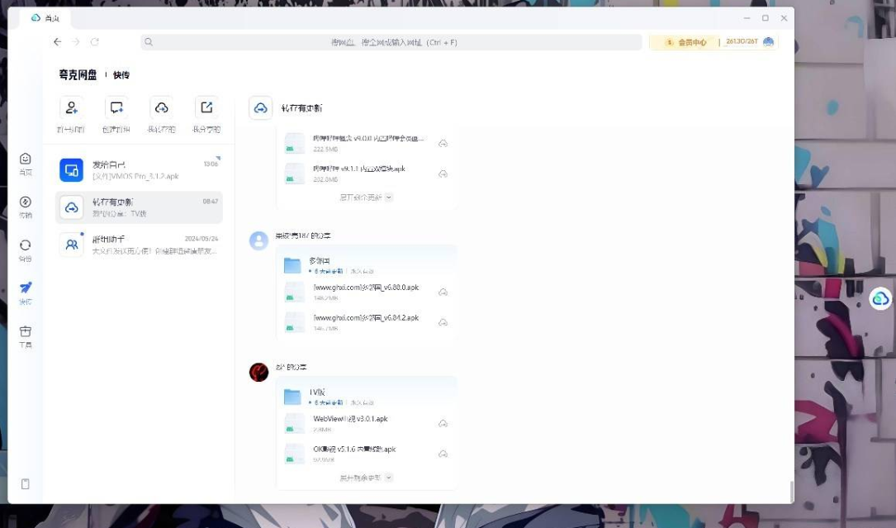Click the grey user avatar of the 187 share
The height and width of the screenshot is (528, 896).
(258, 240)
